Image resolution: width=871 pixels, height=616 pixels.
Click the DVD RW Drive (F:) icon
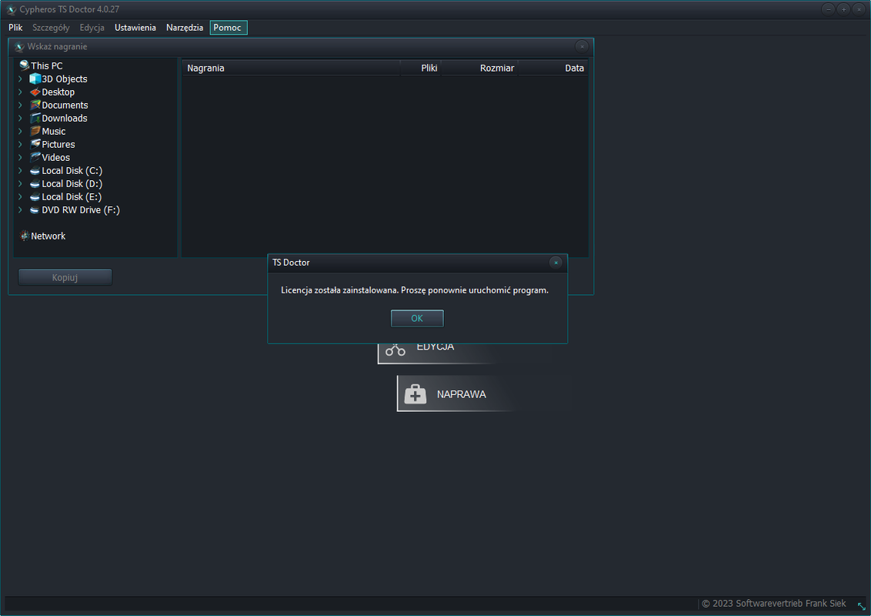(x=35, y=209)
